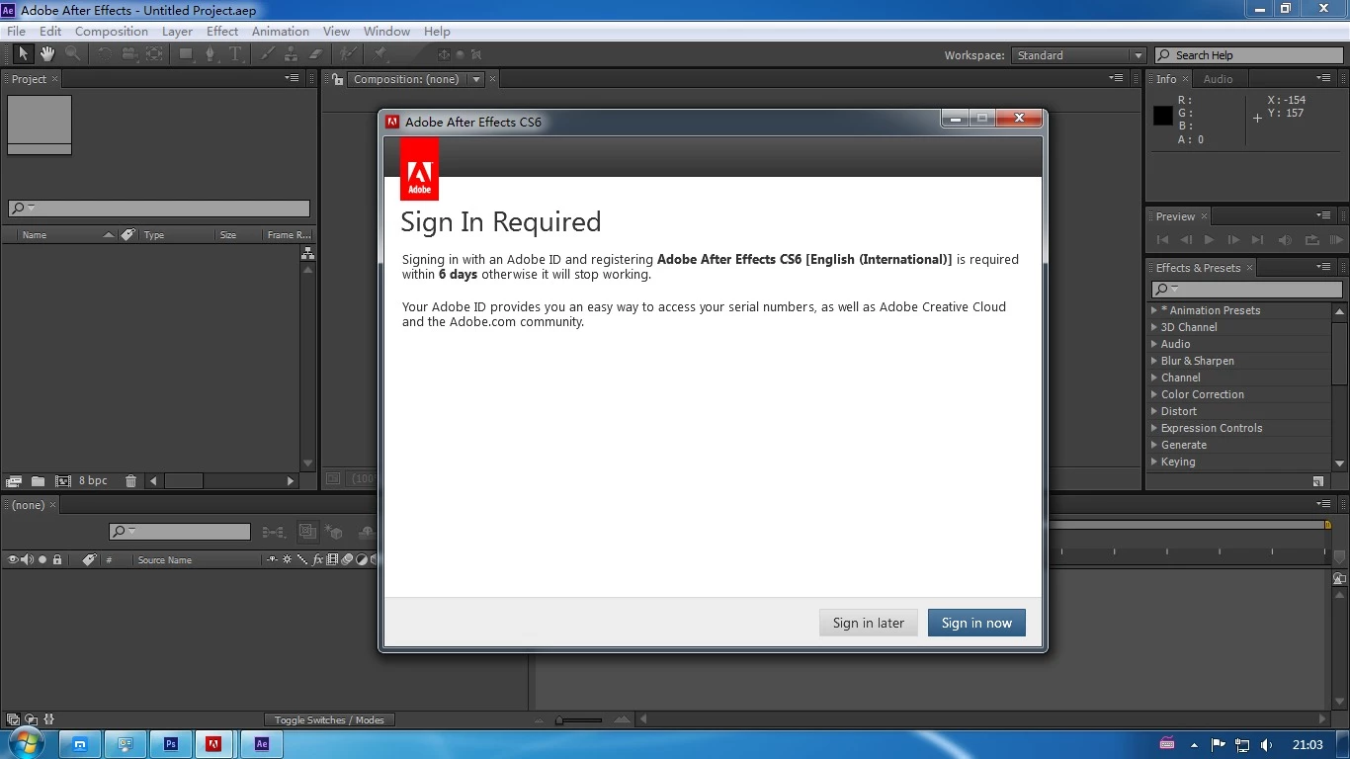Image resolution: width=1350 pixels, height=759 pixels.
Task: Open the Window menu
Action: coord(386,31)
